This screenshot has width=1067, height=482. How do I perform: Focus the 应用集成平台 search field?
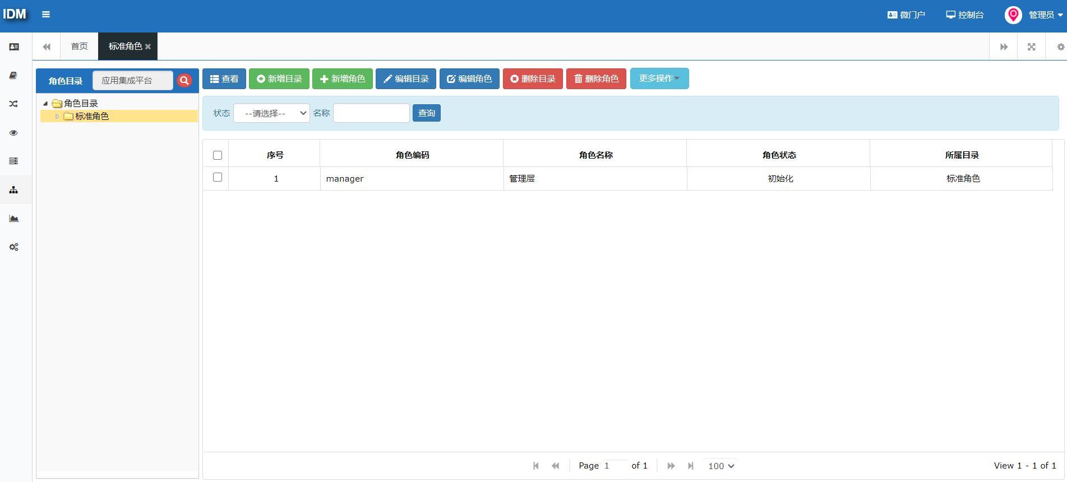coord(133,81)
